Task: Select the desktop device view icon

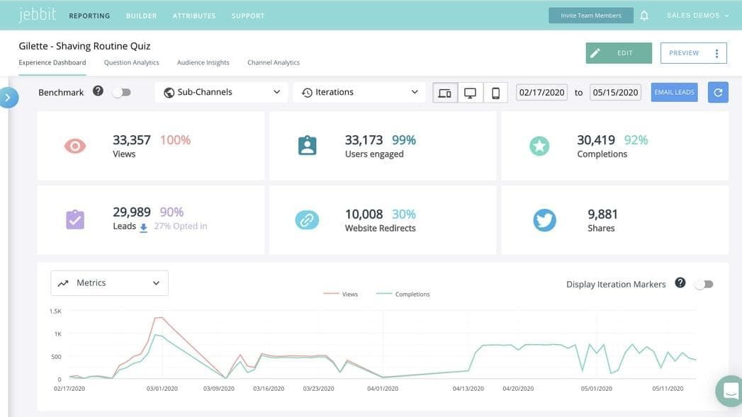Action: [x=470, y=93]
